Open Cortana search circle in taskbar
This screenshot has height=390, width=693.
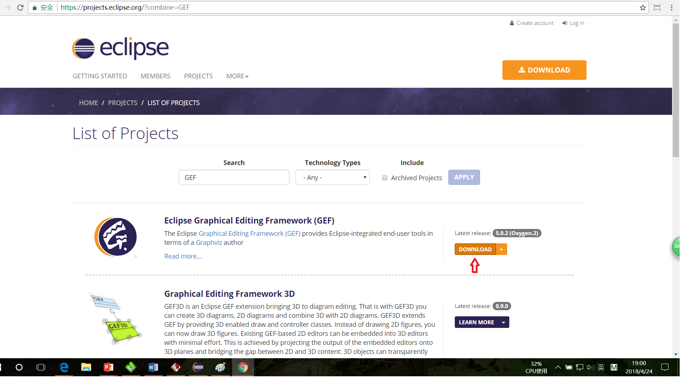pos(19,367)
